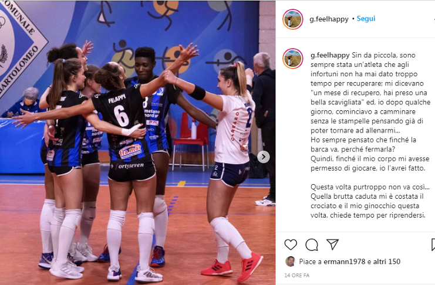Open ermann1978 profile link
The width and height of the screenshot is (435, 285).
click(345, 262)
